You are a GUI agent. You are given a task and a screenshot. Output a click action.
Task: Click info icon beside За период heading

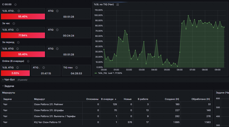coord(18,42)
